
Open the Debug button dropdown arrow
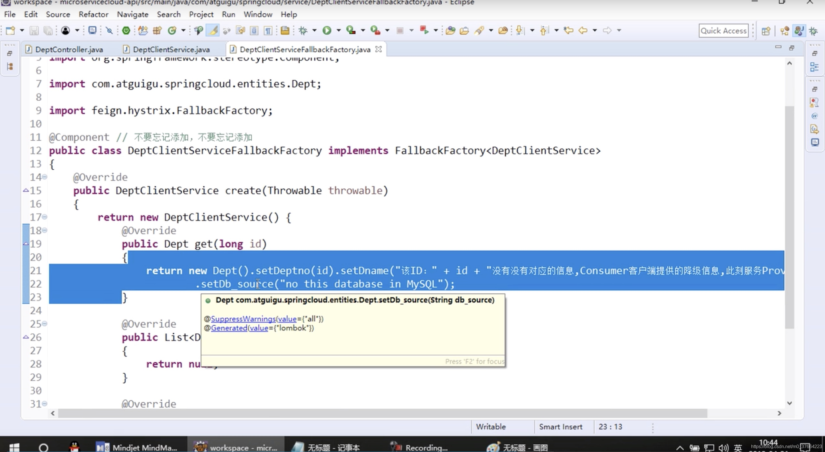tap(315, 31)
